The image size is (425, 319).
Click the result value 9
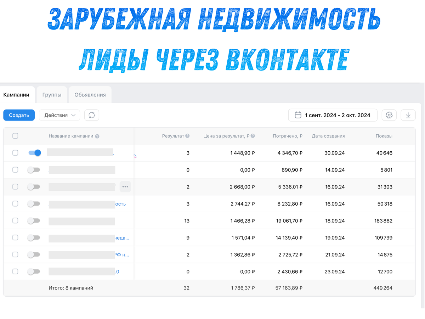[188, 237]
